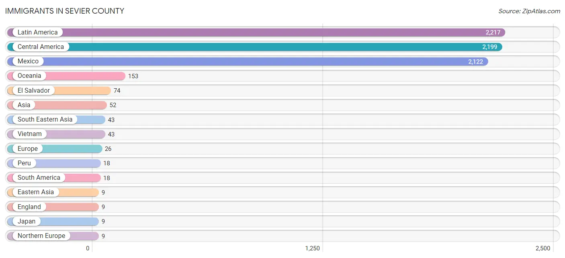Click the 9 value beside Japan

pos(103,221)
